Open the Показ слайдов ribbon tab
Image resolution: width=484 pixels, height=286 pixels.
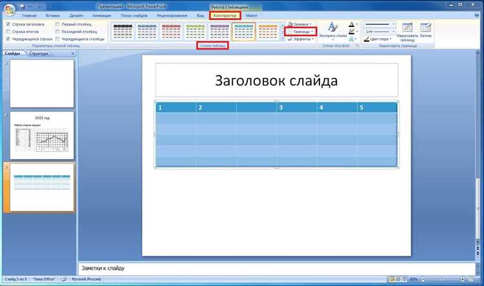pos(134,15)
